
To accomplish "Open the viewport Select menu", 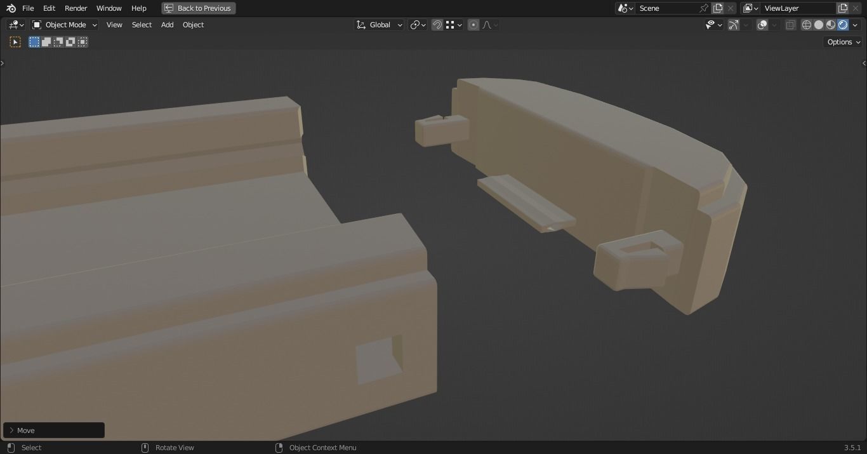I will [142, 25].
